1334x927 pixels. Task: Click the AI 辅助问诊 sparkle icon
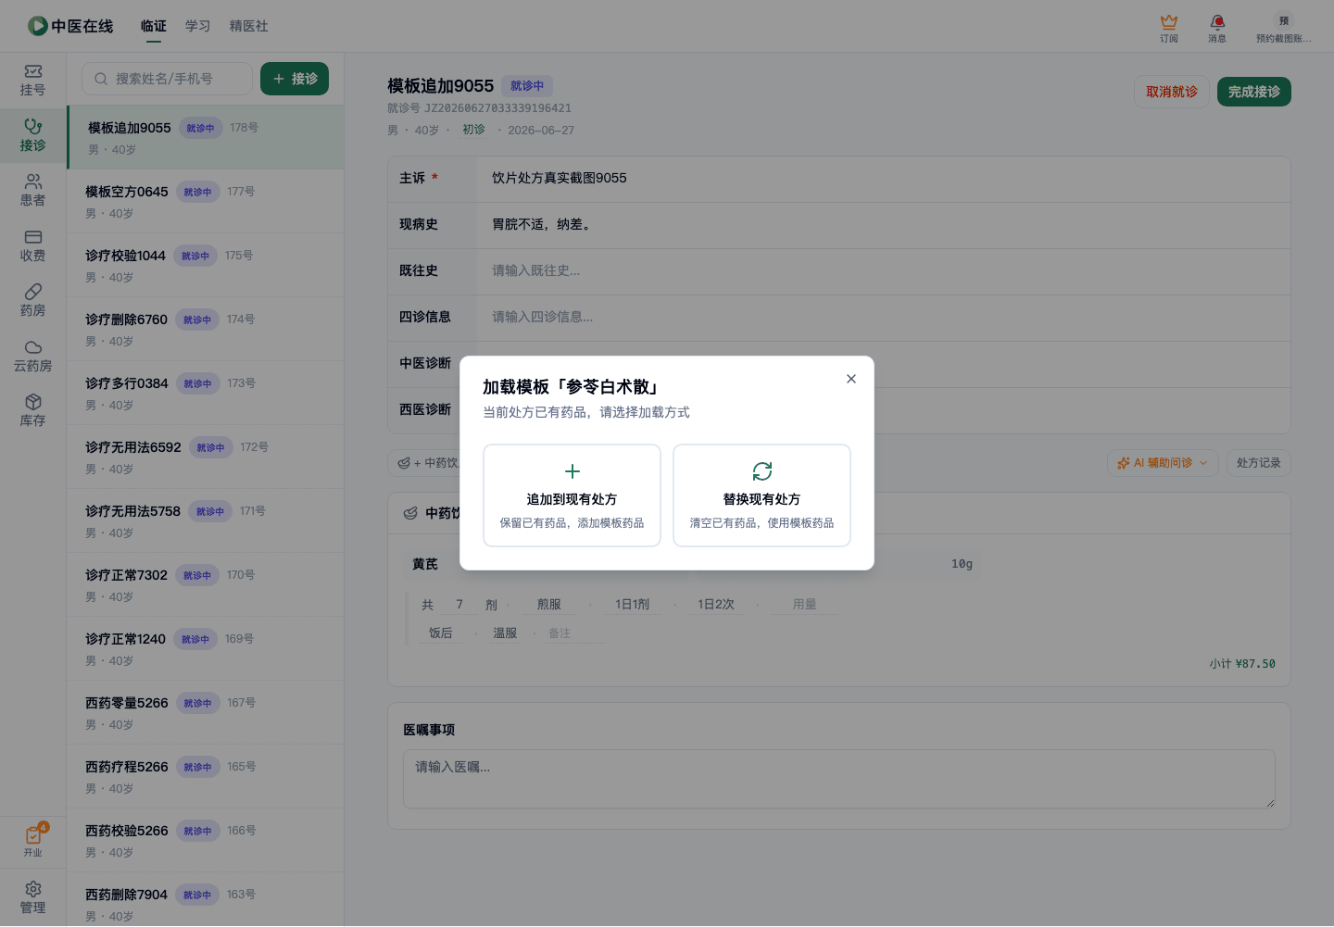[x=1124, y=463]
